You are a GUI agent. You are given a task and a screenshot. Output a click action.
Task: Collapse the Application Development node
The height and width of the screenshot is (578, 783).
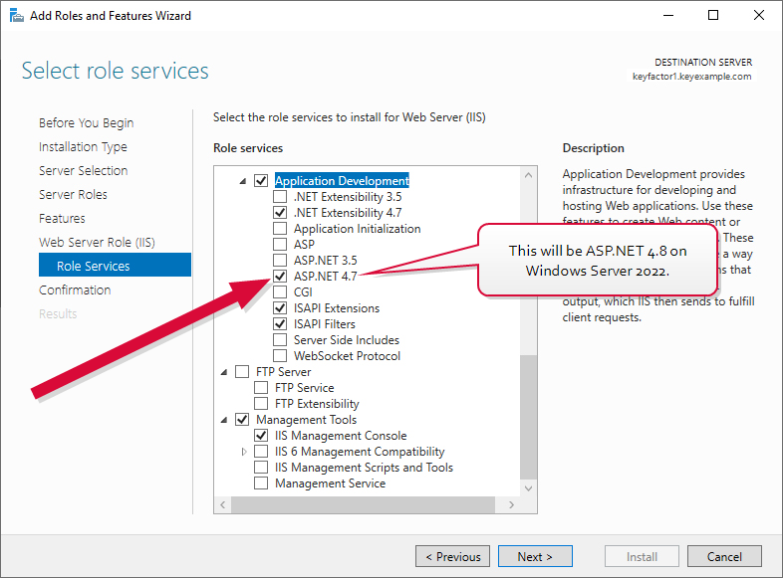[x=243, y=181]
